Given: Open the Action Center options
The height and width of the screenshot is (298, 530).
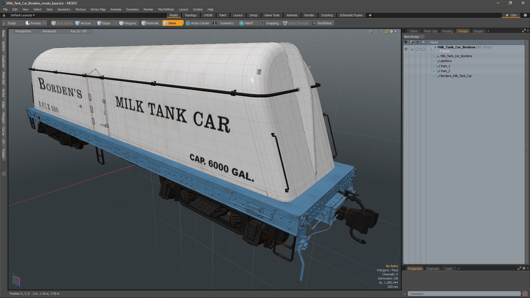Looking at the screenshot, I should coord(198,23).
